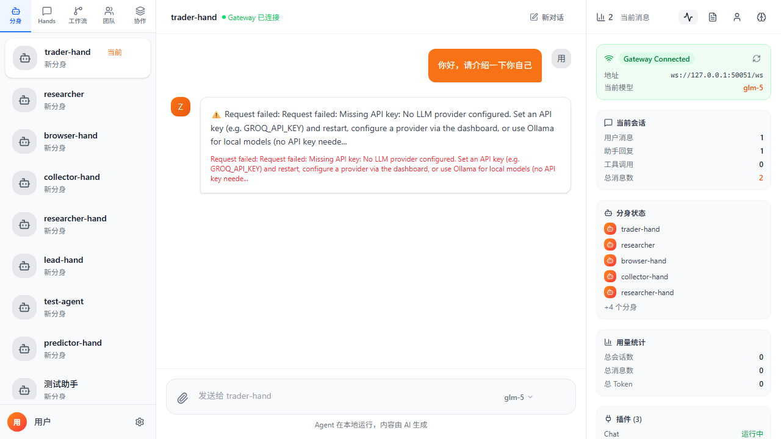Open the 协作 tab
781x439 pixels.
(x=140, y=16)
